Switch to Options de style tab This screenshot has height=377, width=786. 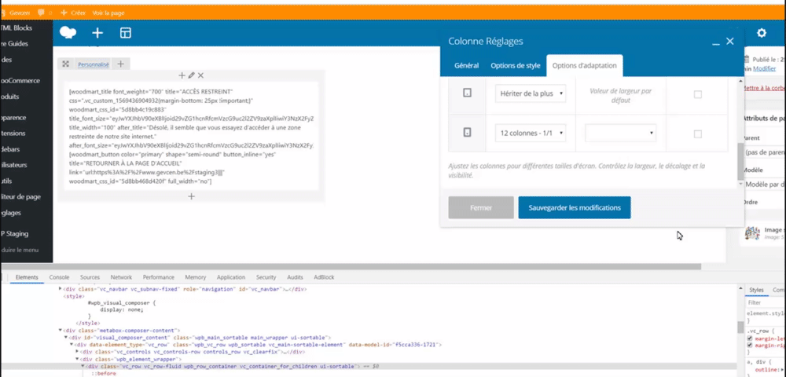point(516,66)
